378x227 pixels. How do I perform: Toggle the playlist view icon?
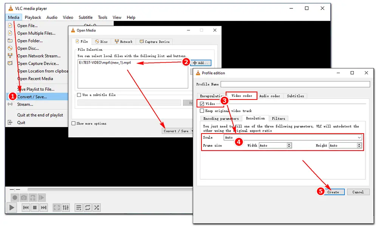tap(79, 207)
